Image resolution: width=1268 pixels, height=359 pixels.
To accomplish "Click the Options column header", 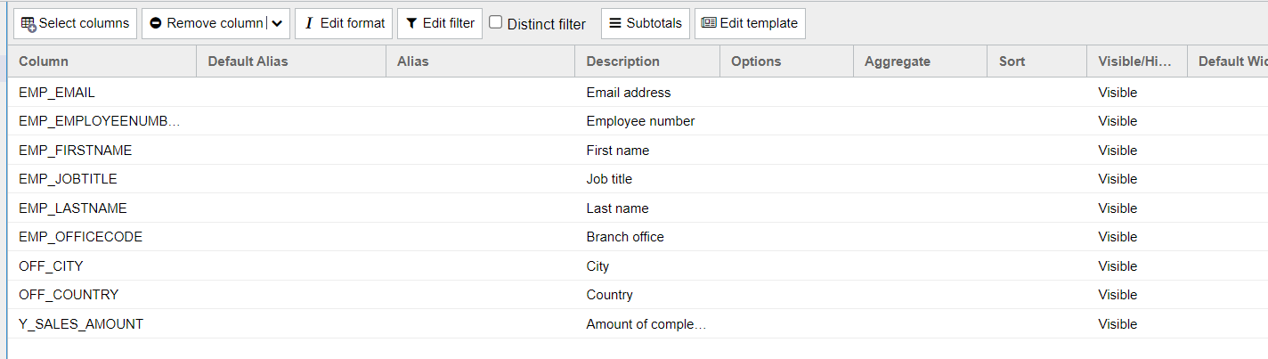I will tap(755, 61).
